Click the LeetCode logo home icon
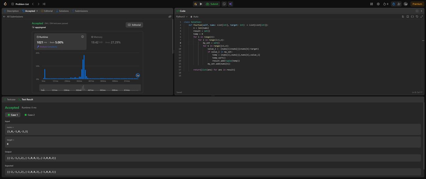Viewport: 426px width, 179px height. [x=5, y=4]
